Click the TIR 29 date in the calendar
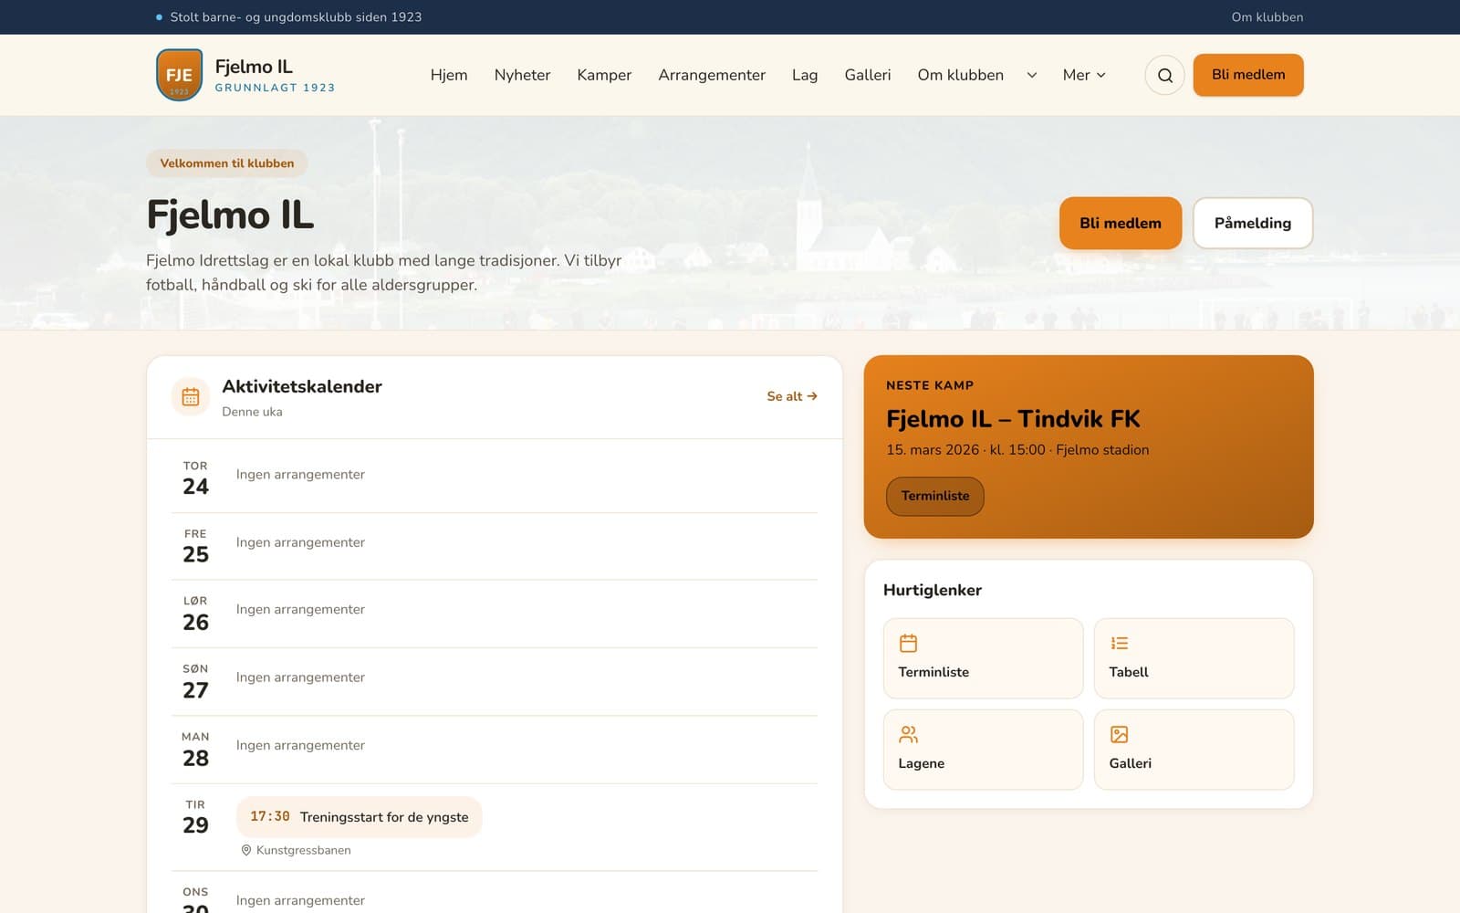This screenshot has width=1460, height=913. 195,817
